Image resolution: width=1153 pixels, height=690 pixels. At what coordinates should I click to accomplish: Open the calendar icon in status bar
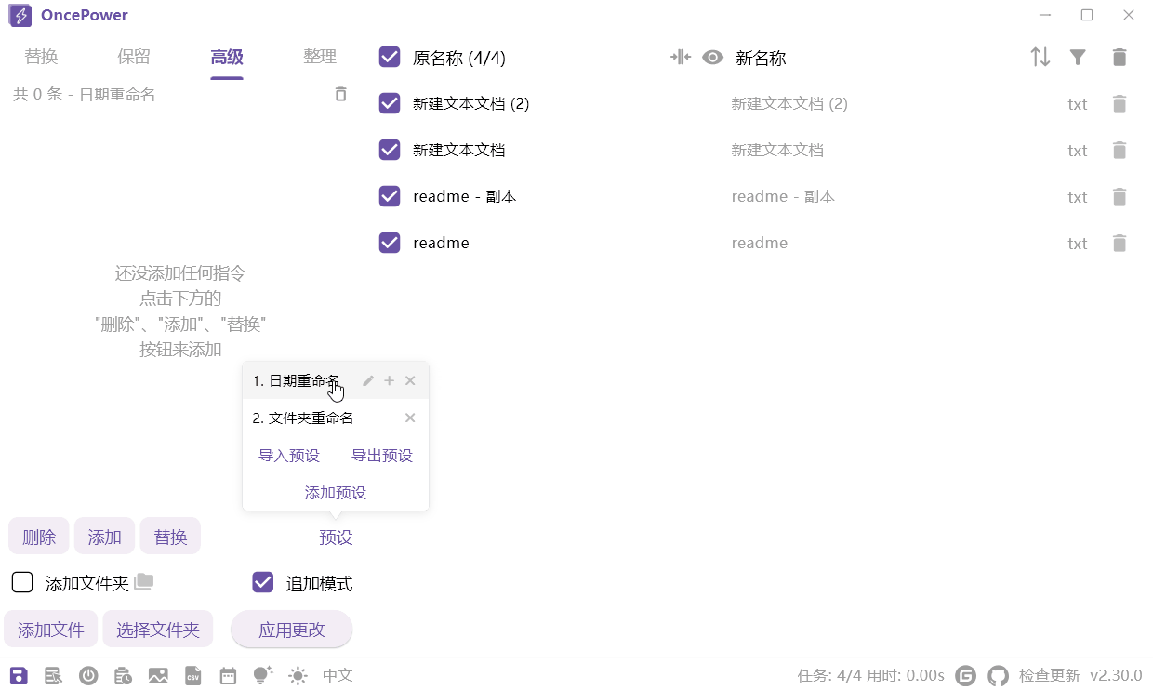(x=228, y=675)
